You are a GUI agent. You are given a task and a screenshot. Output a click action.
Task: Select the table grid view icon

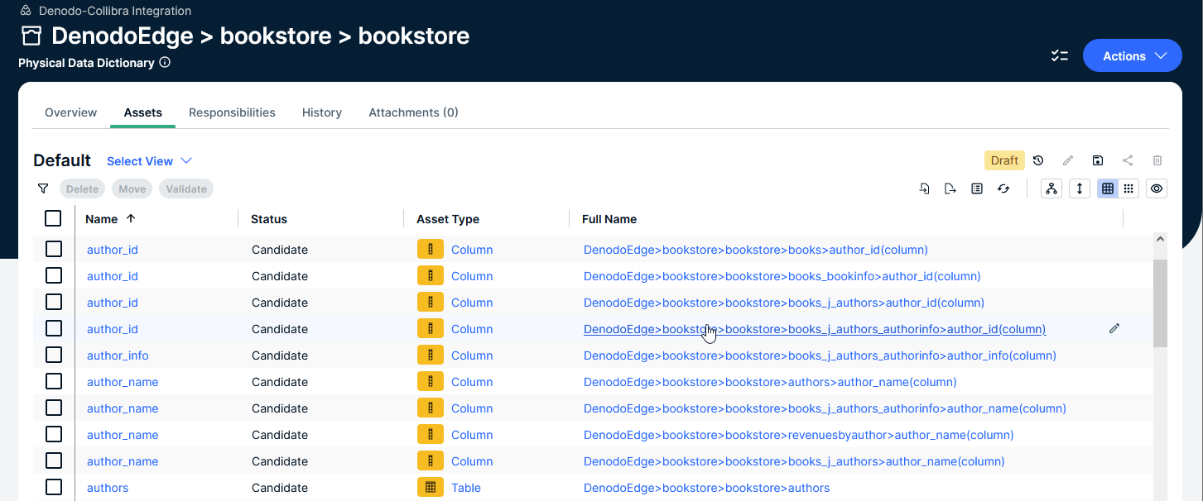point(1108,188)
